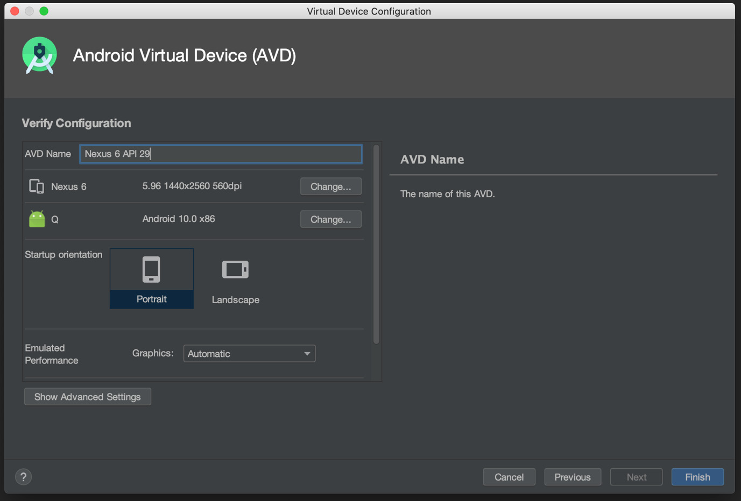The image size is (741, 501).
Task: Click the Android Studio AVD logo
Action: [39, 55]
